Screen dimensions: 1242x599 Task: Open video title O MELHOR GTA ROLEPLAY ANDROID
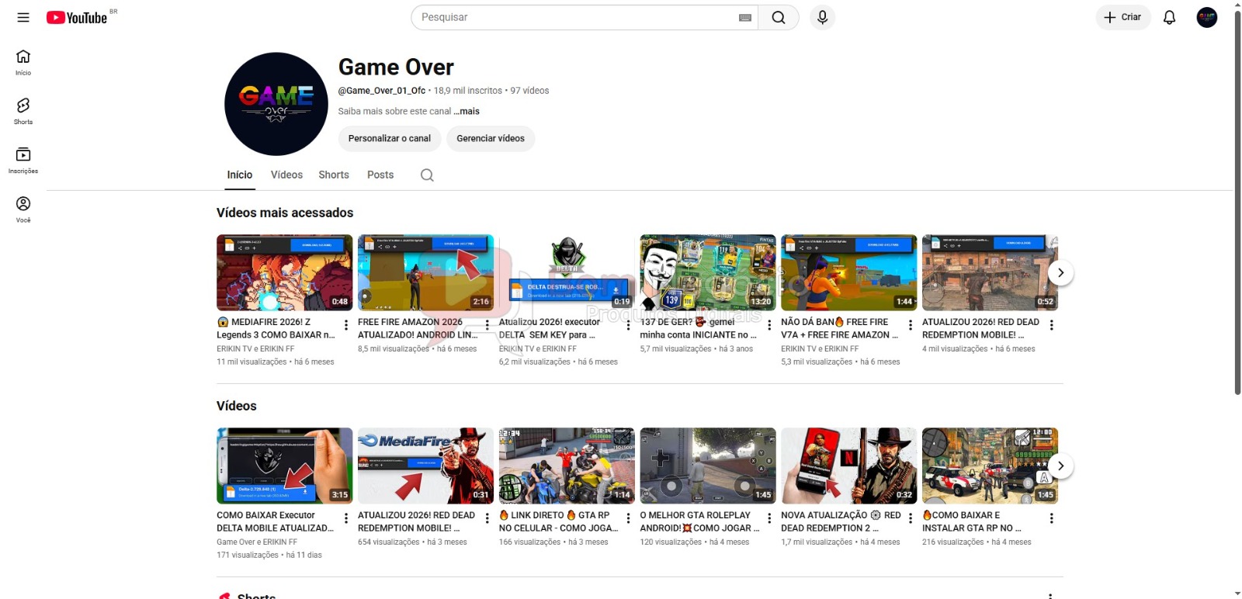click(x=699, y=521)
